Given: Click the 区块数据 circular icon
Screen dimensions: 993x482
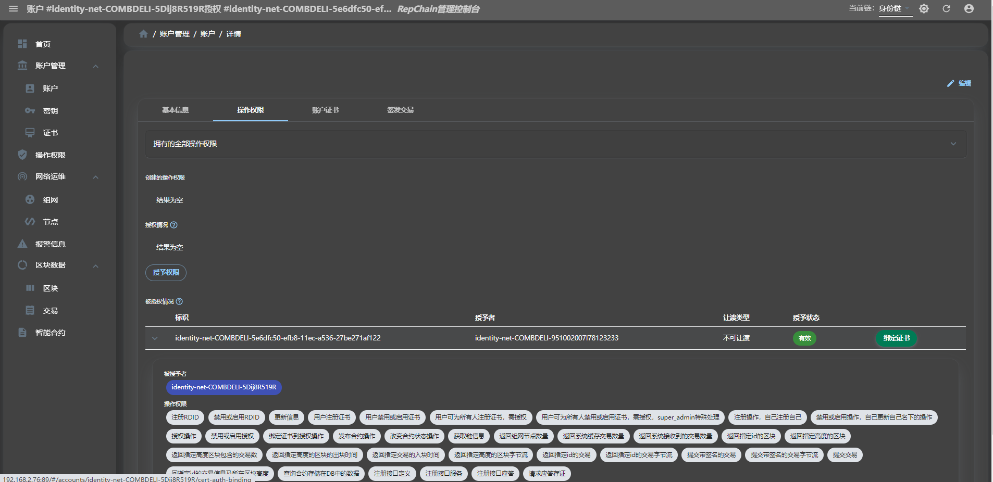Looking at the screenshot, I should (x=22, y=265).
